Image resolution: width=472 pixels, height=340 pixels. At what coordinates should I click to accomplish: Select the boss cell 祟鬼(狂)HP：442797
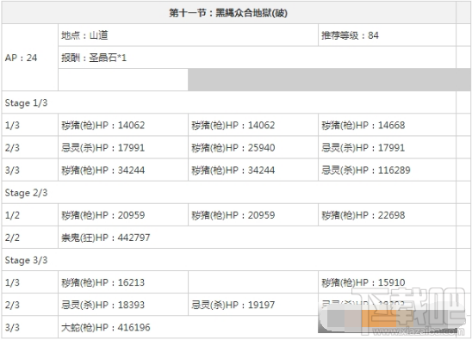[257, 238]
